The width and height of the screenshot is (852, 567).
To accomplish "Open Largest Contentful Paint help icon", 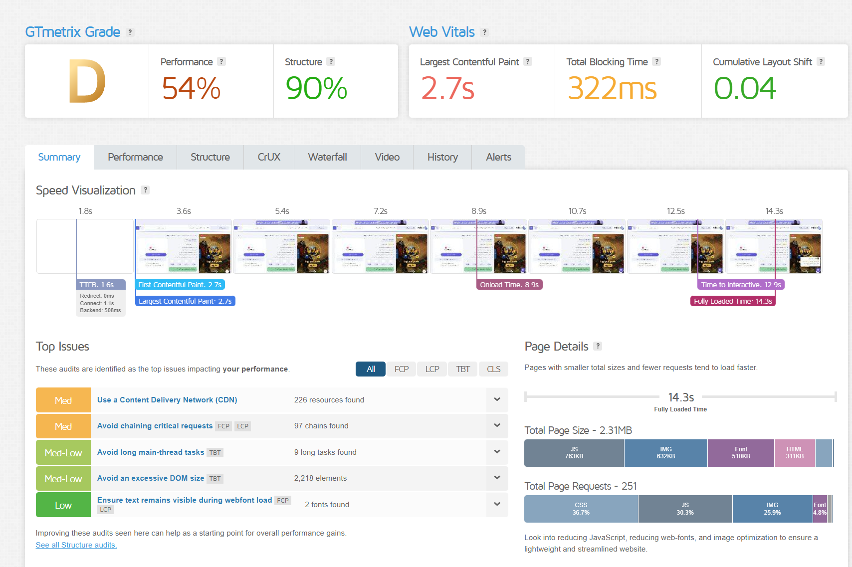I will pyautogui.click(x=528, y=61).
